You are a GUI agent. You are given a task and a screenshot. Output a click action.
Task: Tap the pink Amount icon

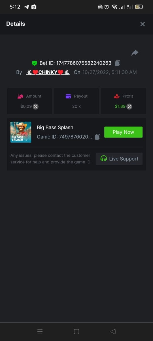(20, 96)
